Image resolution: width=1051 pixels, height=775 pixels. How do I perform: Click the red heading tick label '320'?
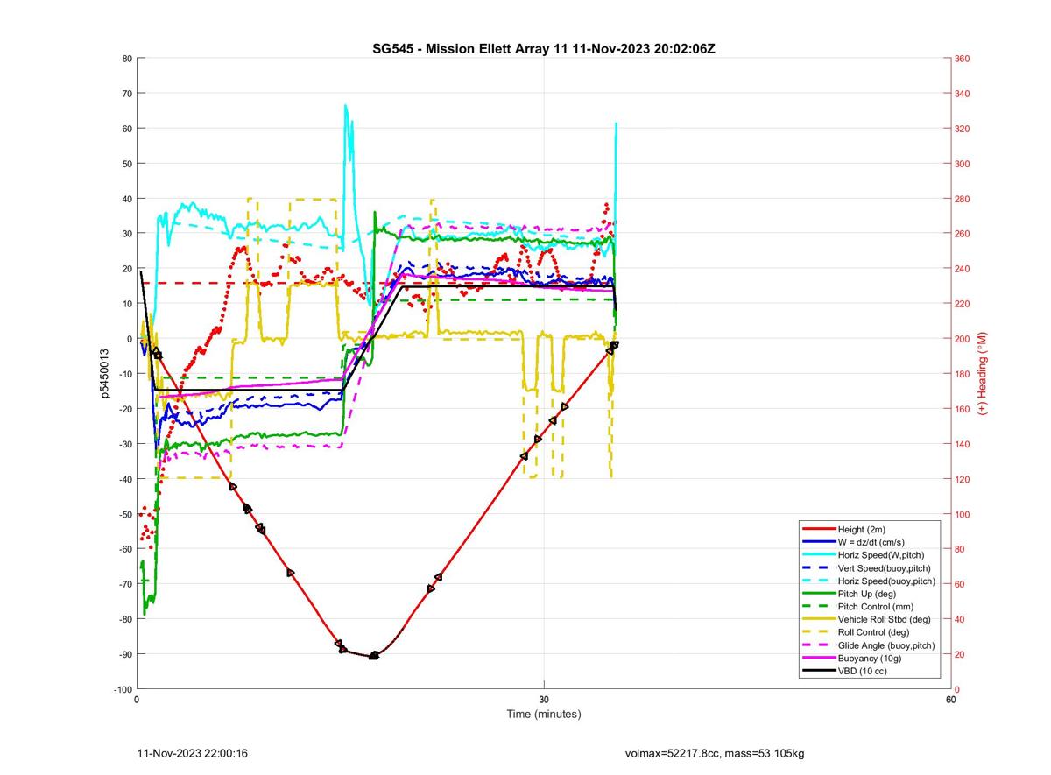(x=963, y=129)
